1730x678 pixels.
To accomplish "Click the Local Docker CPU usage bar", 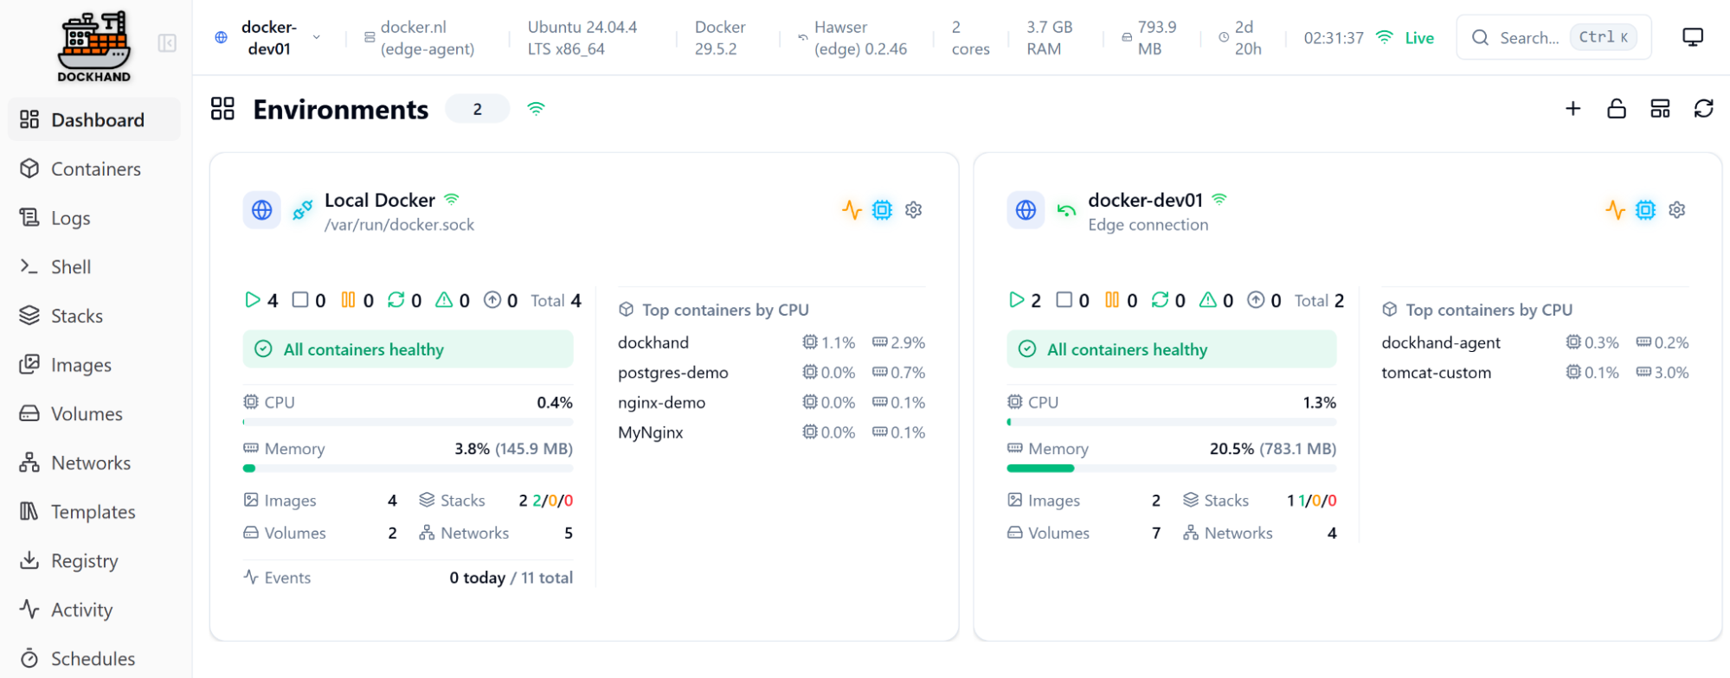I will [408, 422].
